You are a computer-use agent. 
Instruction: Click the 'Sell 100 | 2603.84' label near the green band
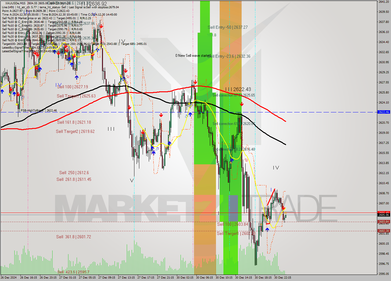click(232, 224)
